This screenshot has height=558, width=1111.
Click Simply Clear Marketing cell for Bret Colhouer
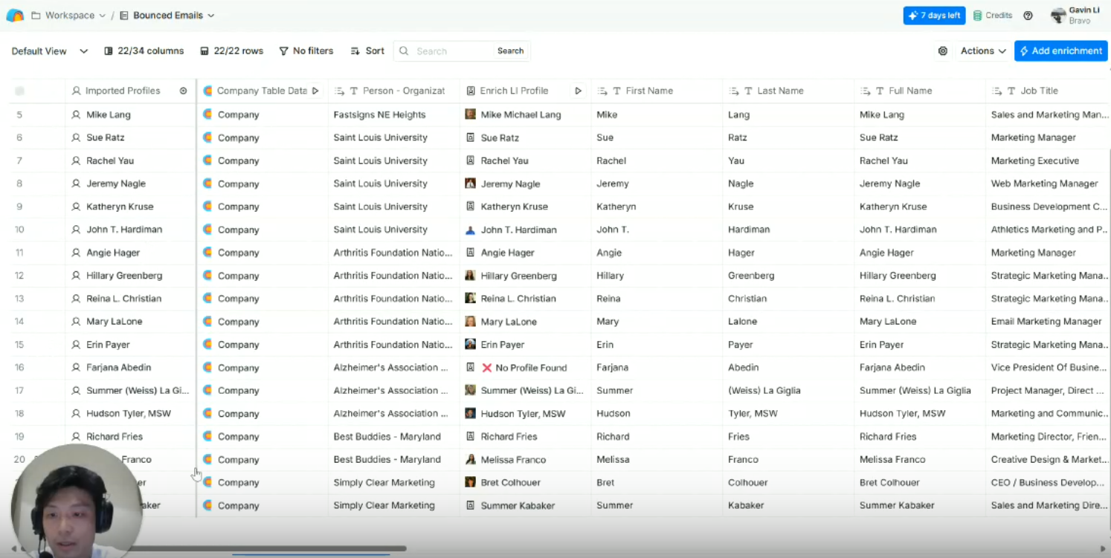[x=394, y=482]
